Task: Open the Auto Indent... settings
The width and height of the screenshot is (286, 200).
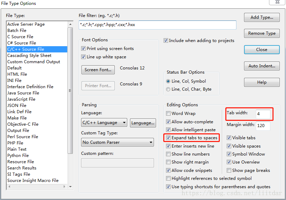Action: (262, 66)
